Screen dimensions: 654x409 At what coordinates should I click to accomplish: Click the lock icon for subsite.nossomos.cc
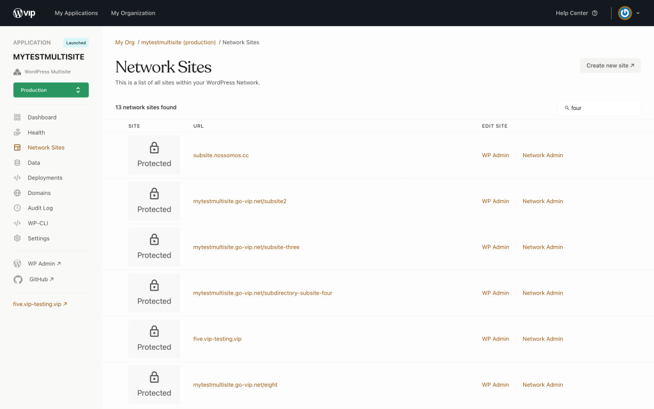(x=155, y=148)
